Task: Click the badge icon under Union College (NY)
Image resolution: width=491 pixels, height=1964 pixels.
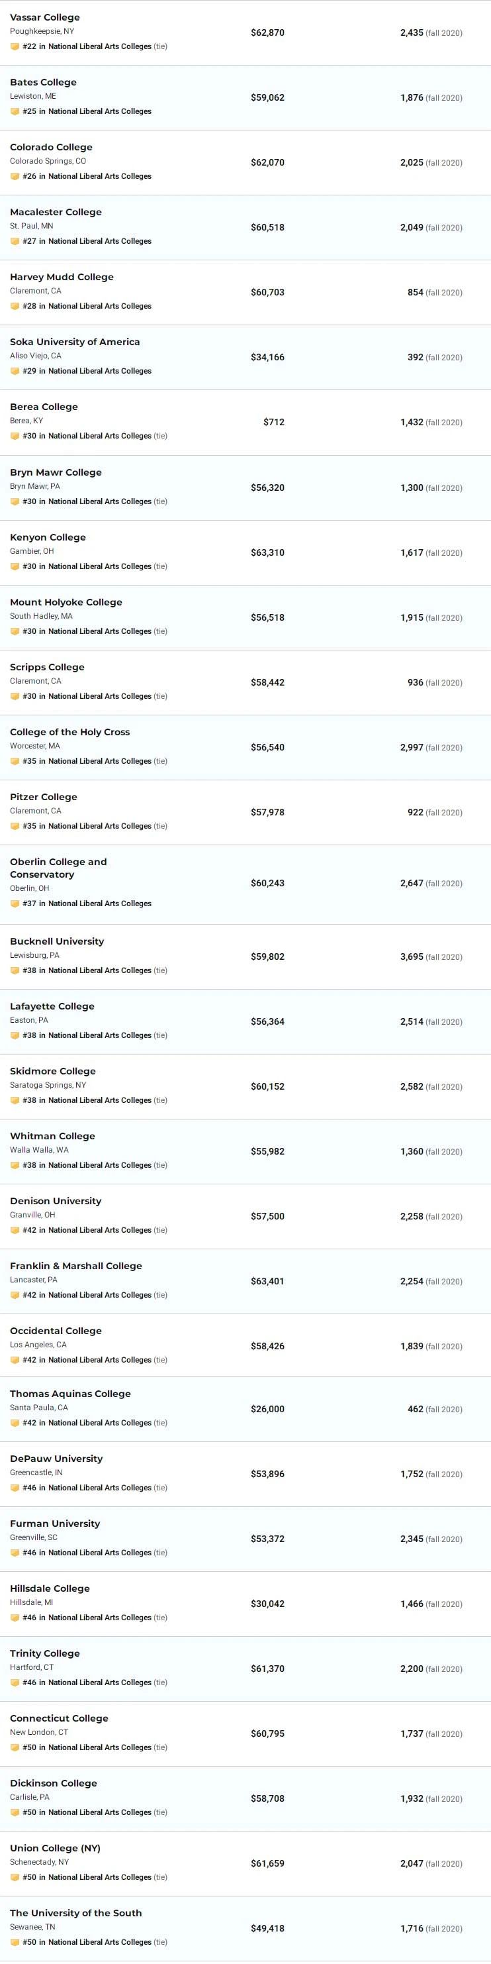Action: click(15, 1878)
